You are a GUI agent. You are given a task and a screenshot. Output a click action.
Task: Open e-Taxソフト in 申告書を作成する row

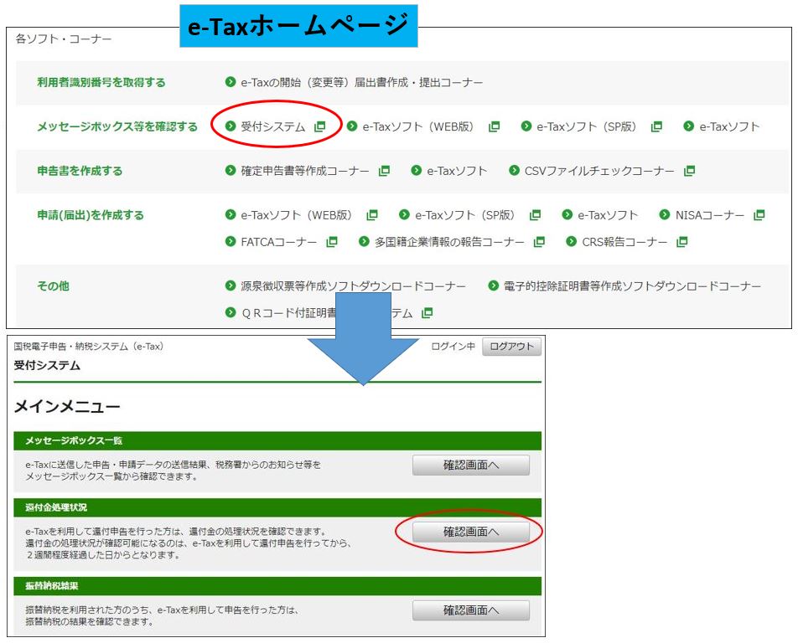click(457, 171)
